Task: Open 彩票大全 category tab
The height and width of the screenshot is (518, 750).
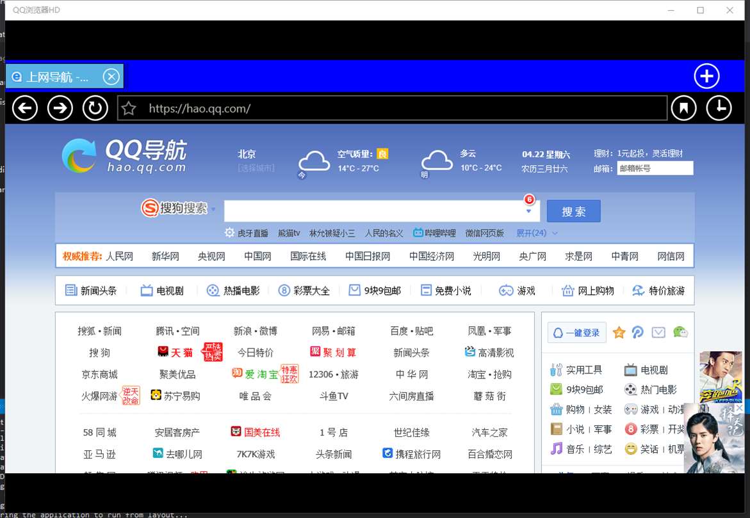Action: (304, 290)
